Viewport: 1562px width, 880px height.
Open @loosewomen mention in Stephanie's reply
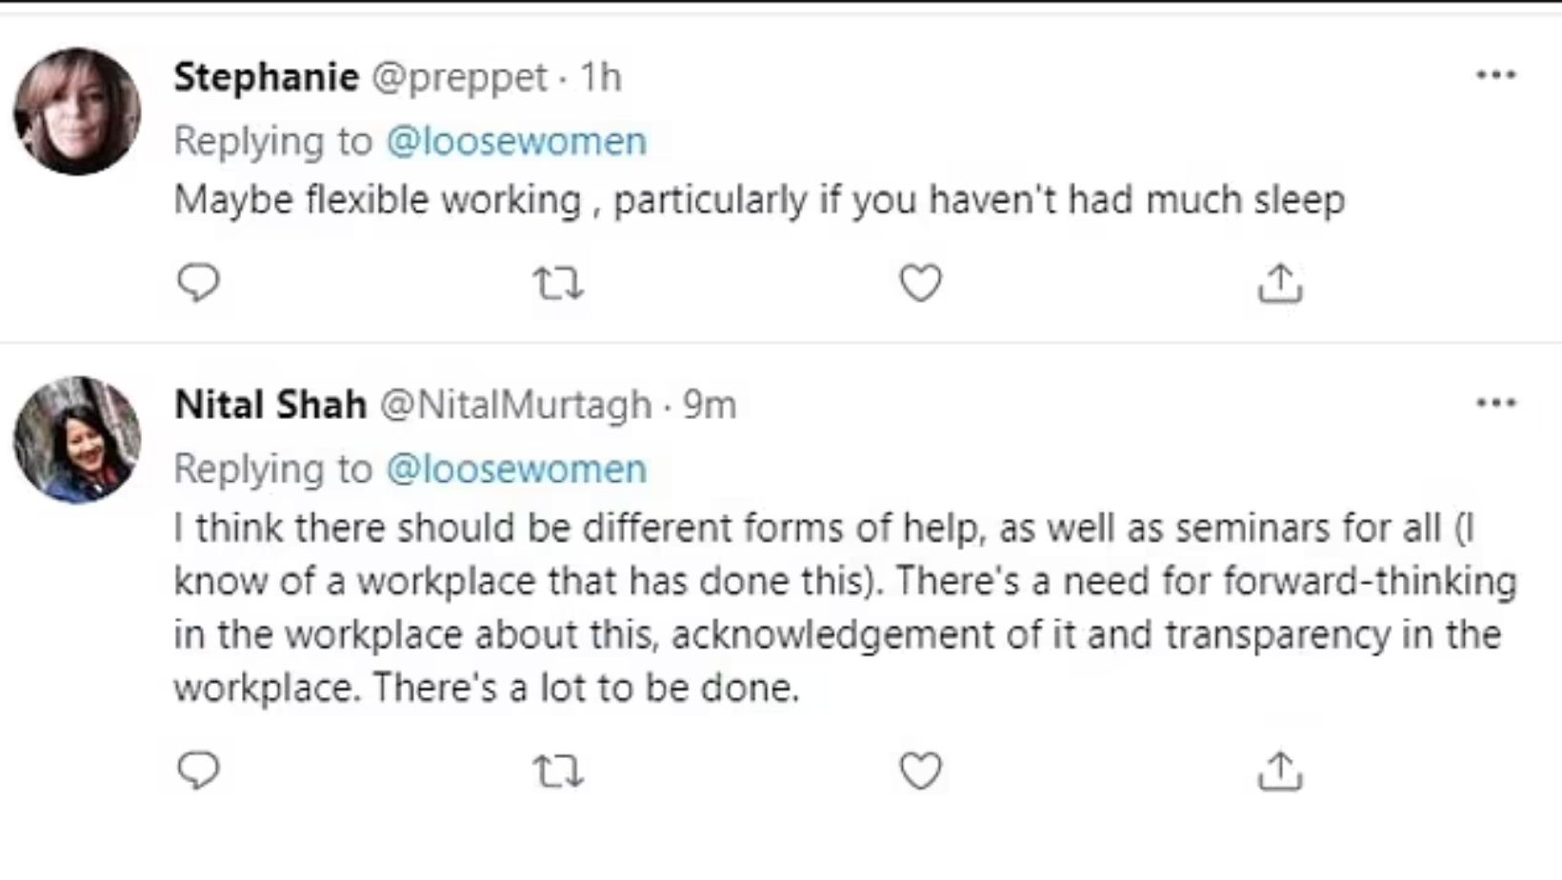point(516,141)
